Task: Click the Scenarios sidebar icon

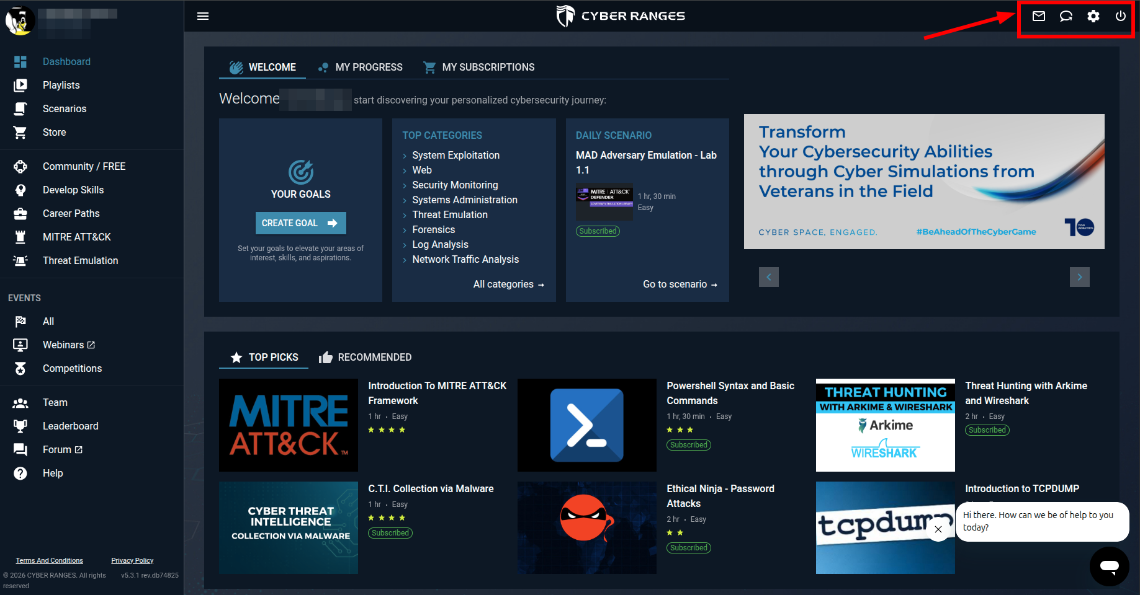Action: [20, 109]
